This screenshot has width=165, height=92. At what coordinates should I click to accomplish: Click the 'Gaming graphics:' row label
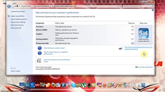[42, 39]
